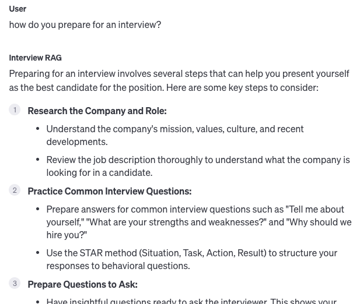Screen dimensions: 363x304
Task: Click the "Use the STAR method" bullet text
Action: pyautogui.click(x=191, y=259)
